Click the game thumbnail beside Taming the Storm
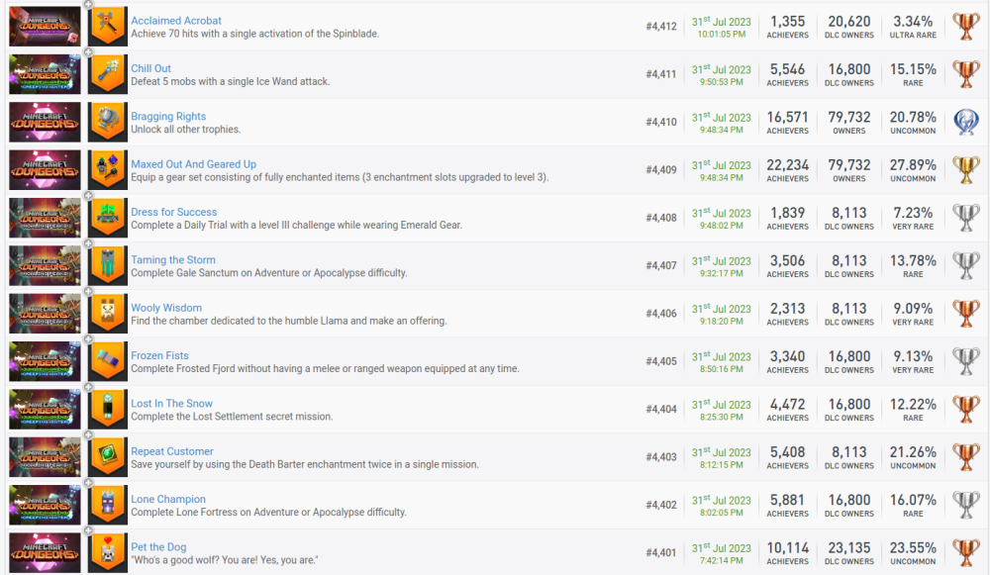Image resolution: width=990 pixels, height=575 pixels. point(45,265)
